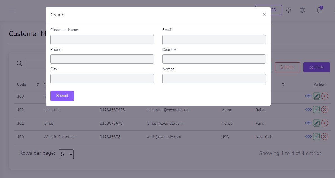Open the language globe icon
Screen dimensions: 335x178
pyautogui.click(x=302, y=10)
